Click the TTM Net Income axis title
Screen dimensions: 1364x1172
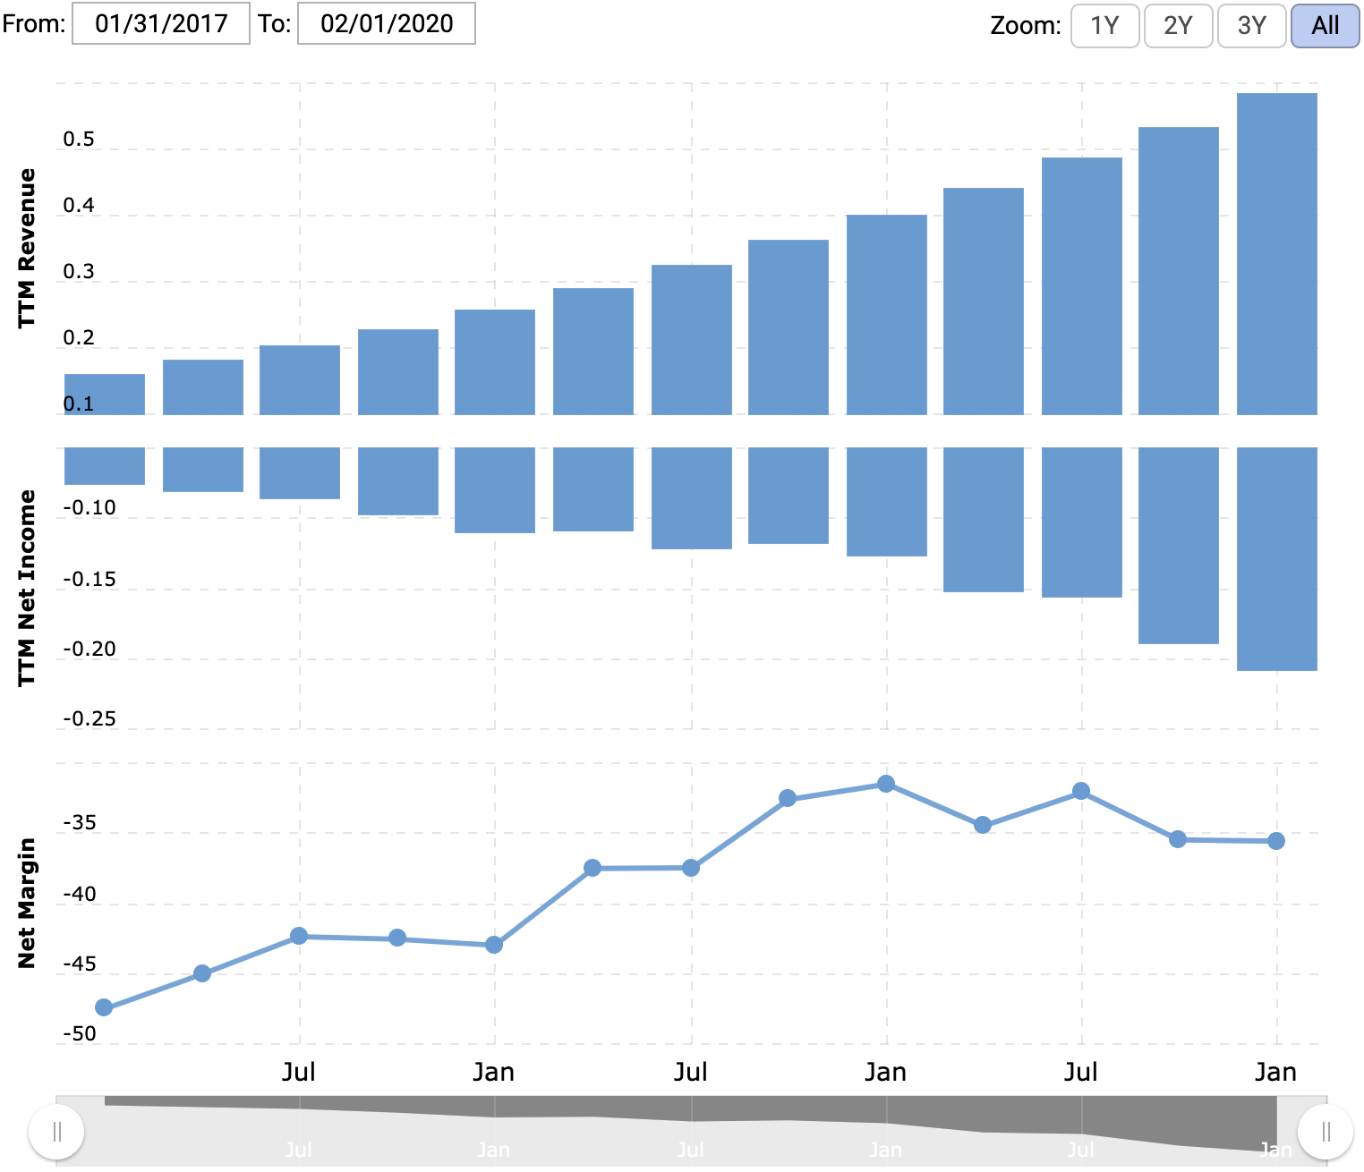point(27,588)
